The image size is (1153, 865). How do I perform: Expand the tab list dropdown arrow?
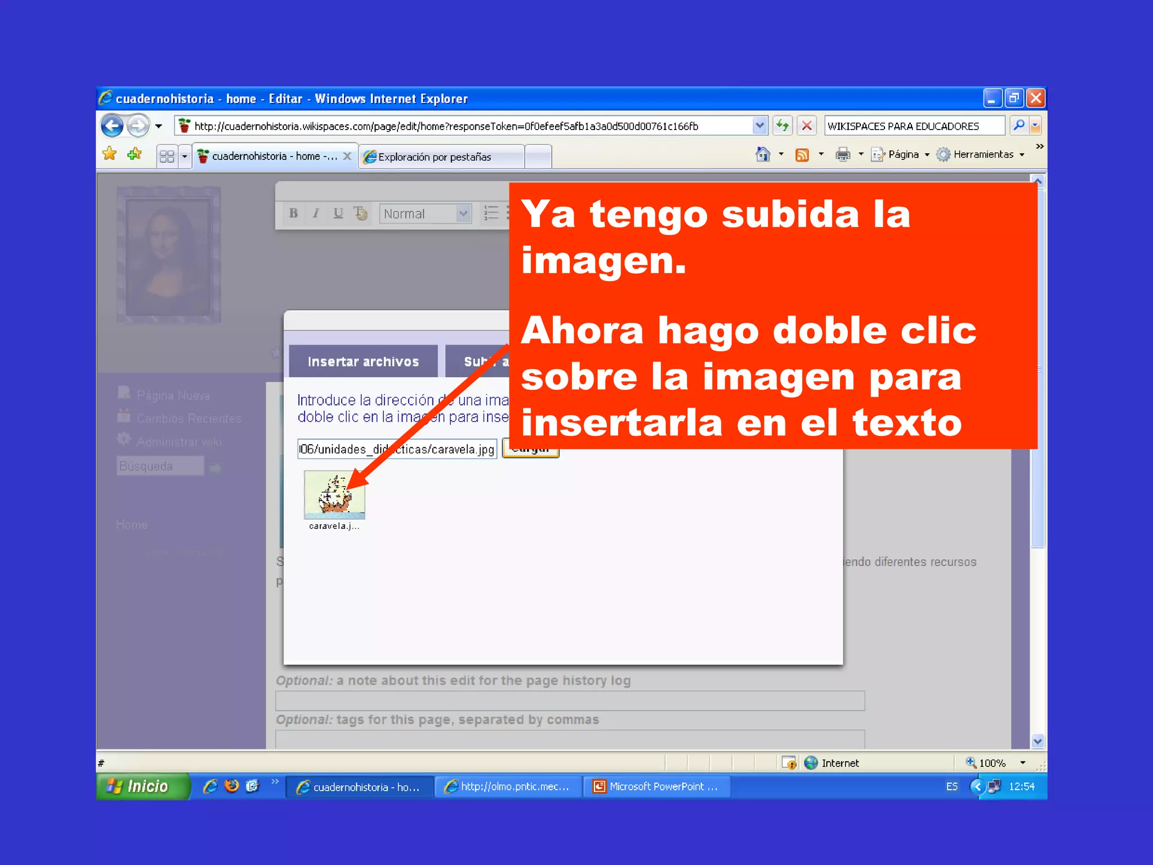[184, 156]
